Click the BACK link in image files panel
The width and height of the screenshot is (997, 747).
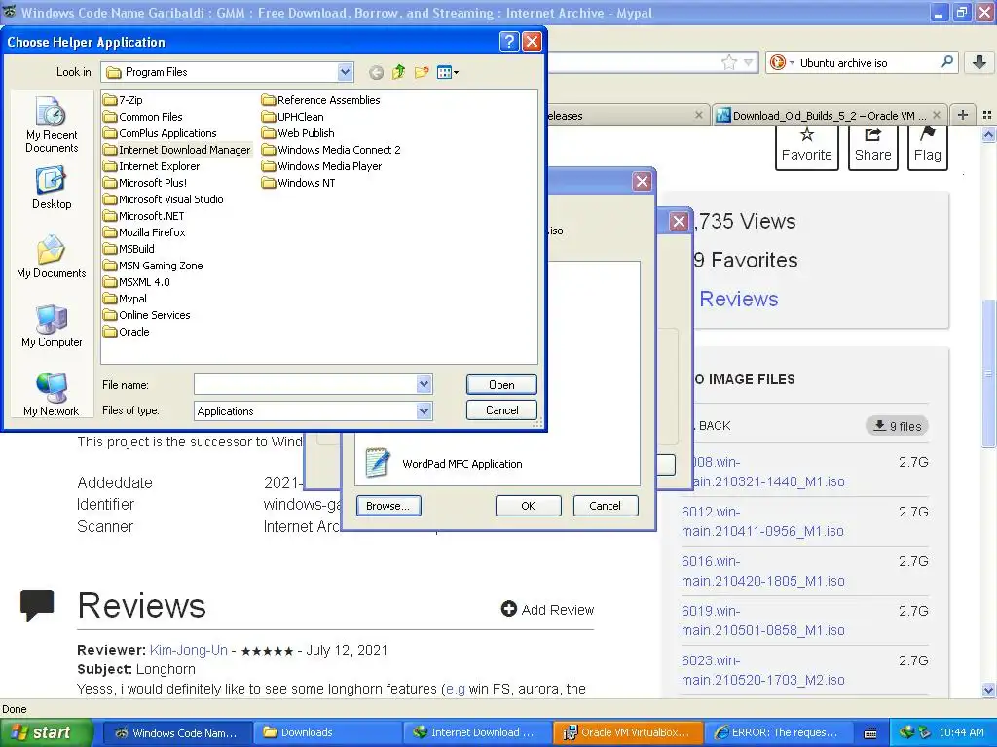(714, 426)
